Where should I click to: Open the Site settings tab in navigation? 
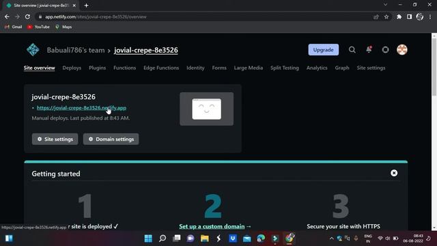coord(371,68)
